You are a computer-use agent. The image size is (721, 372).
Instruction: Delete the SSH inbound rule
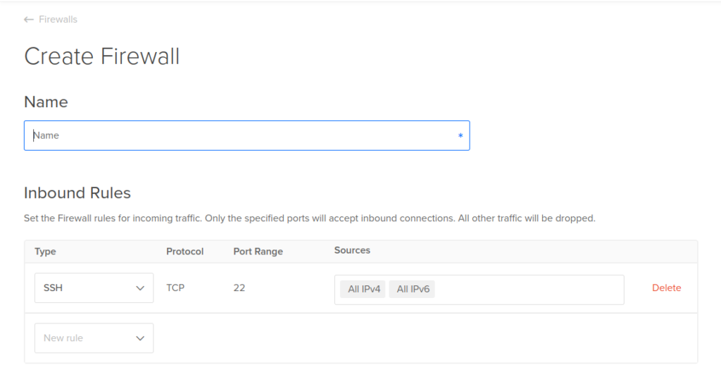click(666, 287)
